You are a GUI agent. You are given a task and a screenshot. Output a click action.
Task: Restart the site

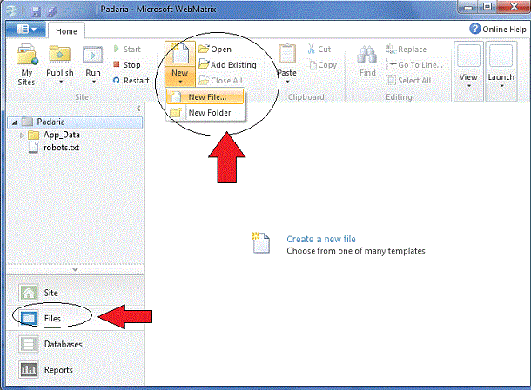pos(131,81)
